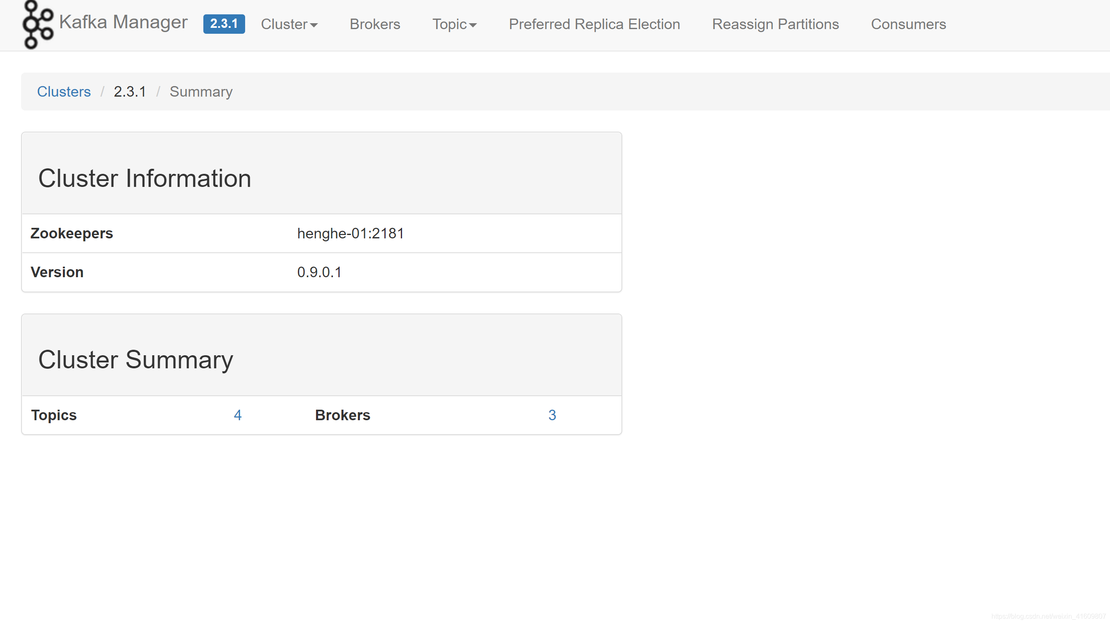Click the Cluster Summary heading
This screenshot has width=1110, height=624.
135,359
